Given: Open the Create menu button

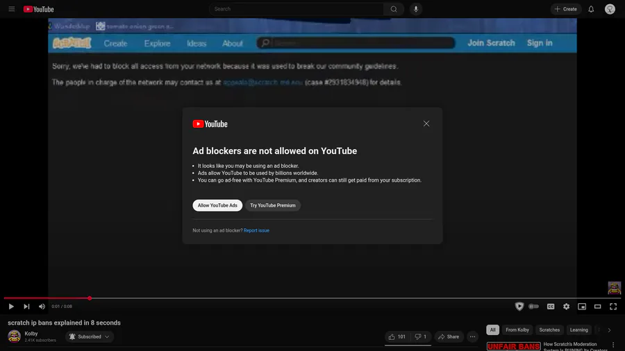Looking at the screenshot, I should [565, 9].
